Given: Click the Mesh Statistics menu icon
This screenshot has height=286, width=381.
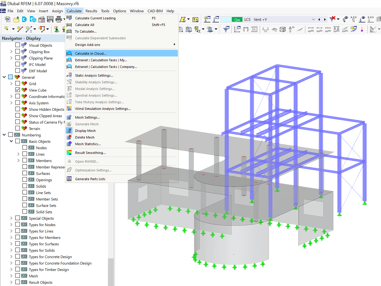Looking at the screenshot, I should tap(69, 144).
